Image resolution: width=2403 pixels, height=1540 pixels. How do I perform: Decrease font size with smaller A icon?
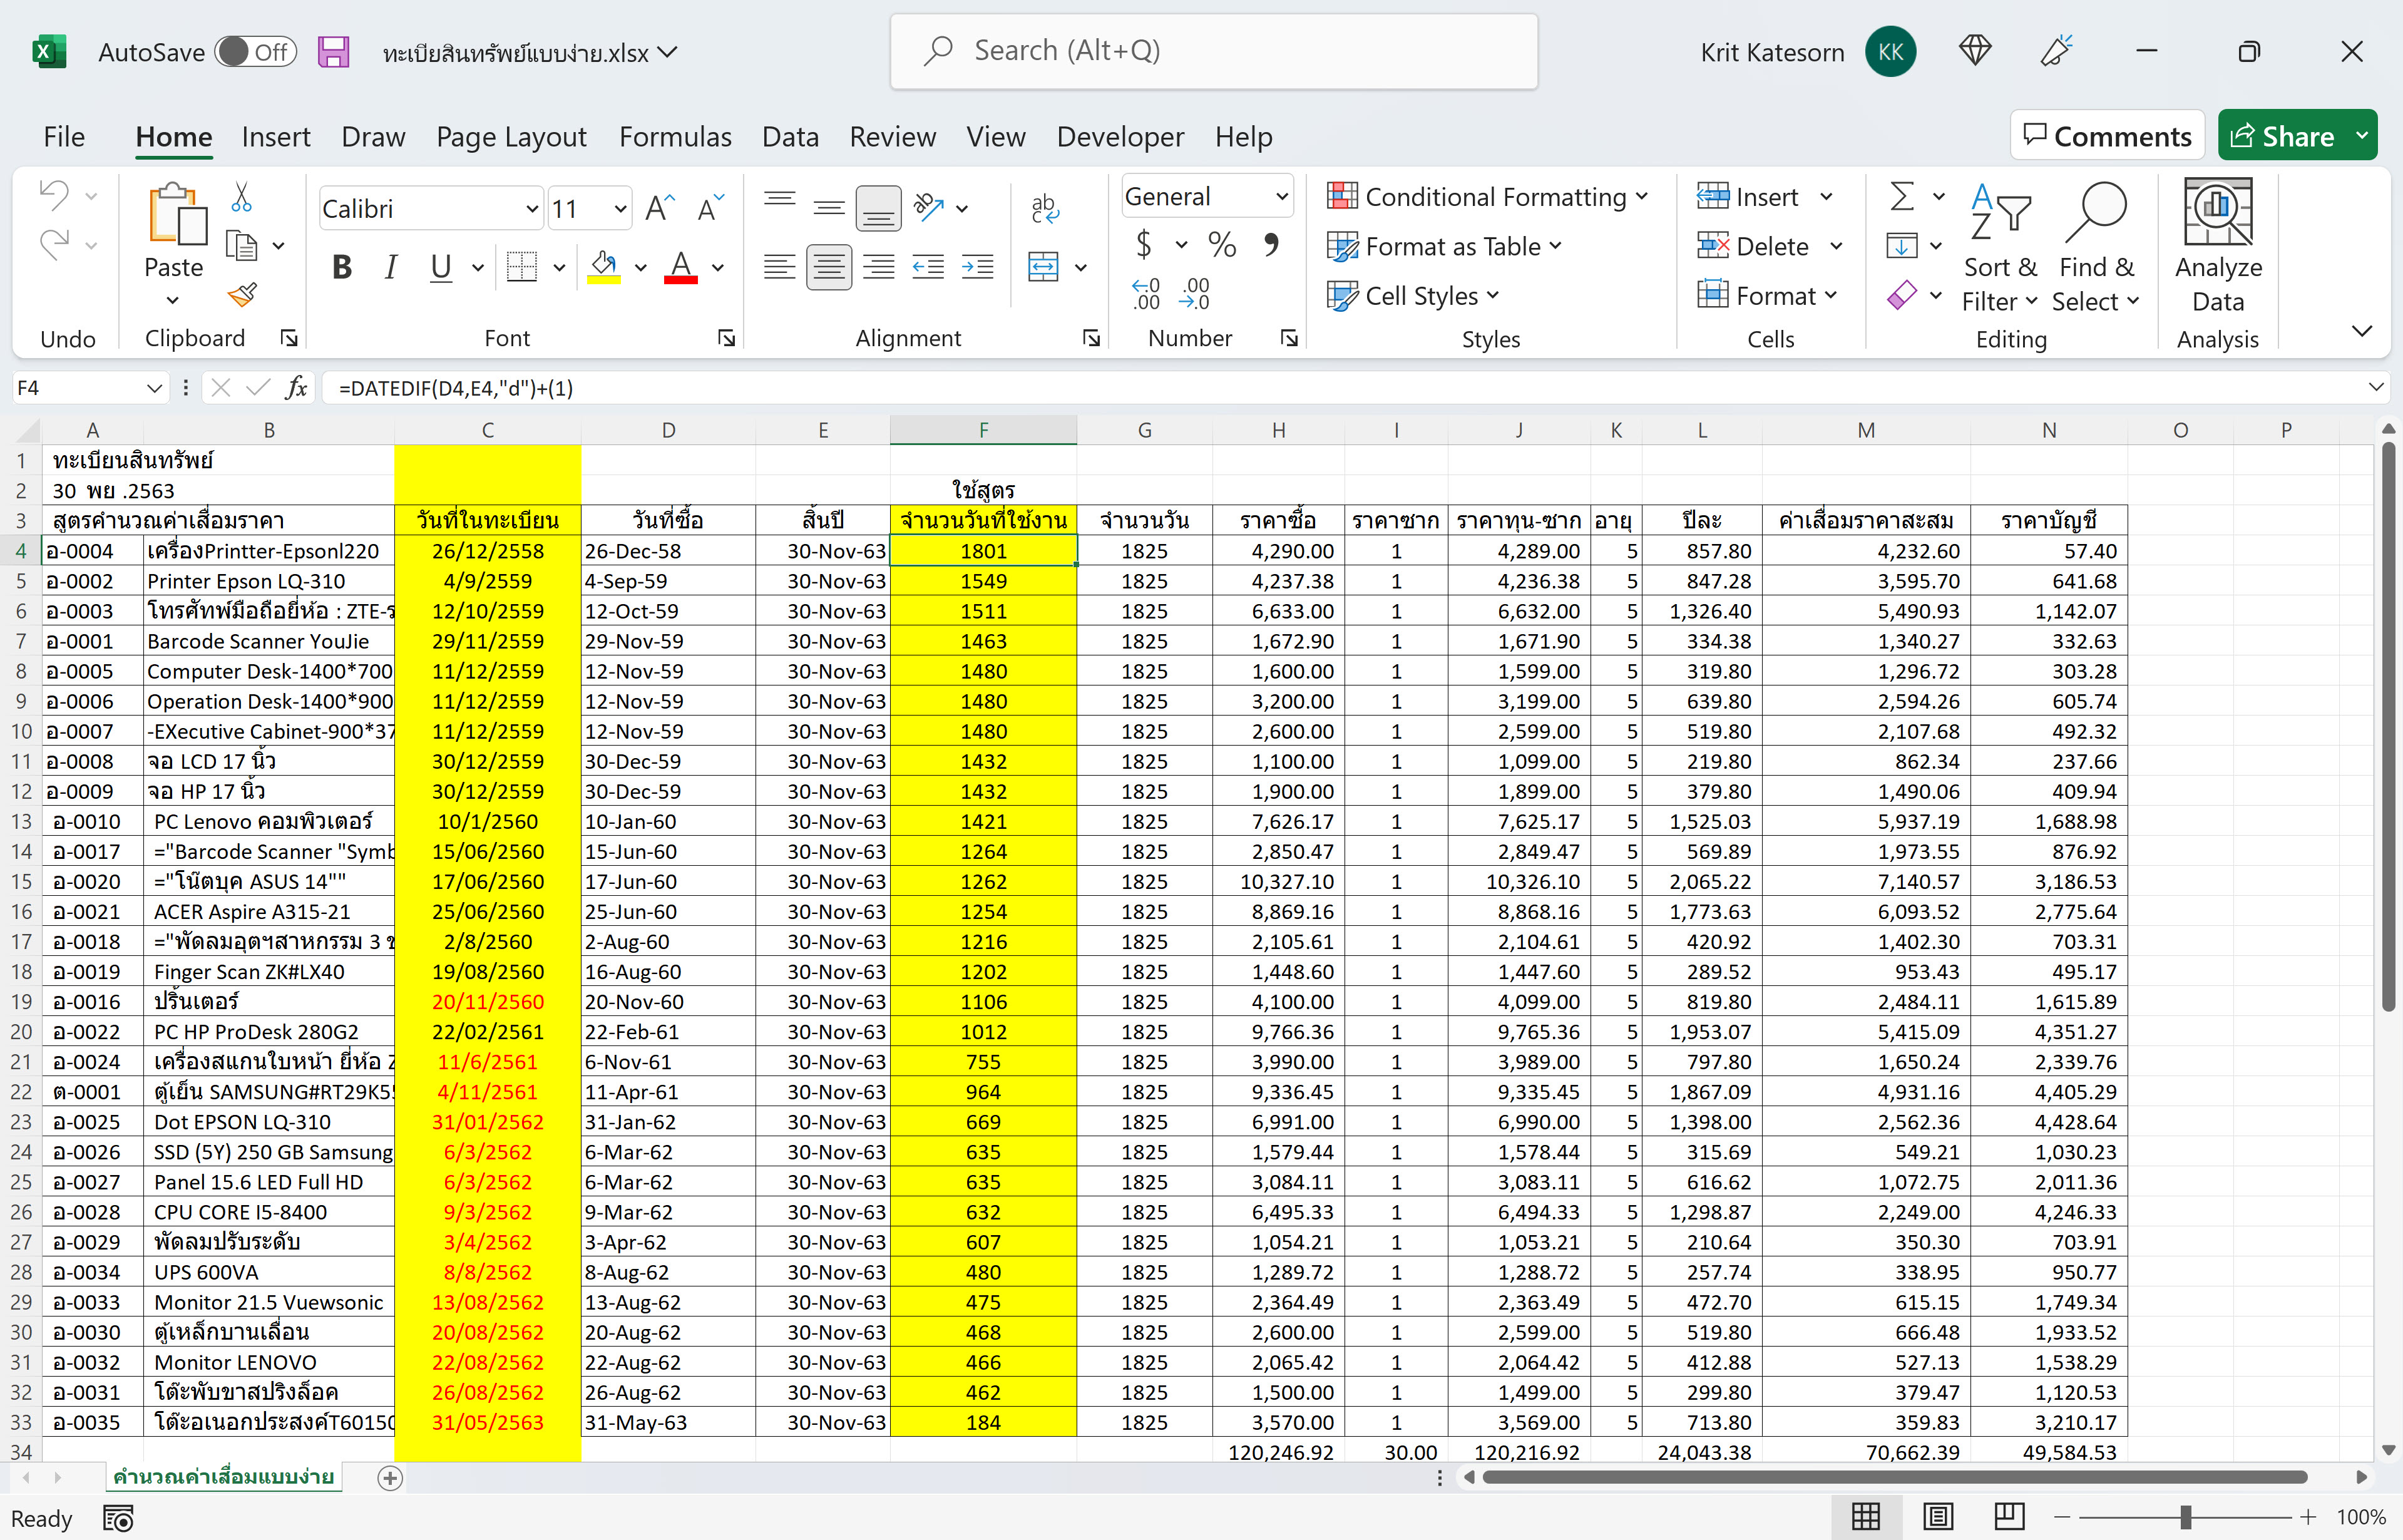tap(710, 208)
